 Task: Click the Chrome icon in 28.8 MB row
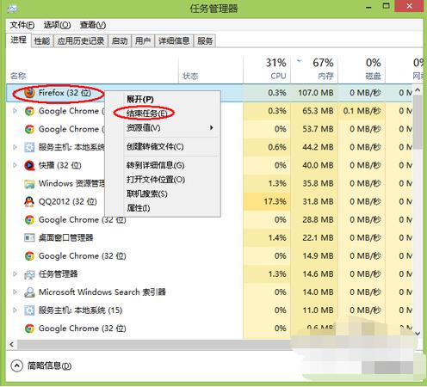pos(29,220)
